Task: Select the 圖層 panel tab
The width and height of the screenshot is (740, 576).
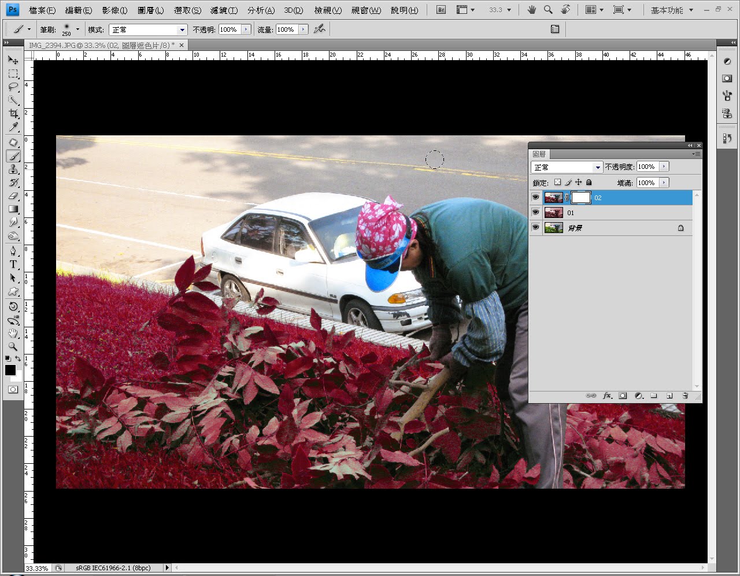Action: 539,154
